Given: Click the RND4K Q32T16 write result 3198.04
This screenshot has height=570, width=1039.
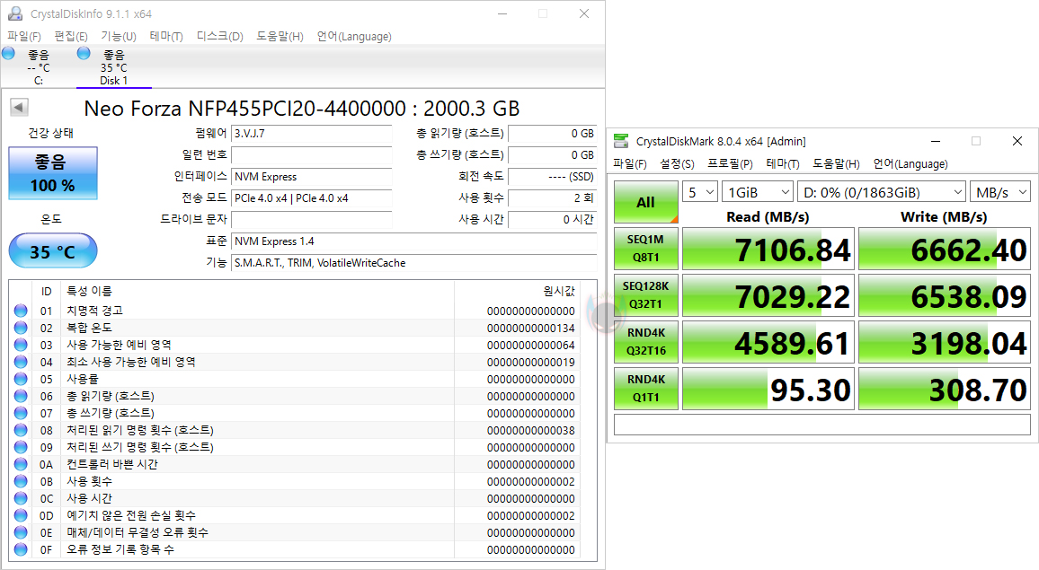Looking at the screenshot, I should pos(945,342).
